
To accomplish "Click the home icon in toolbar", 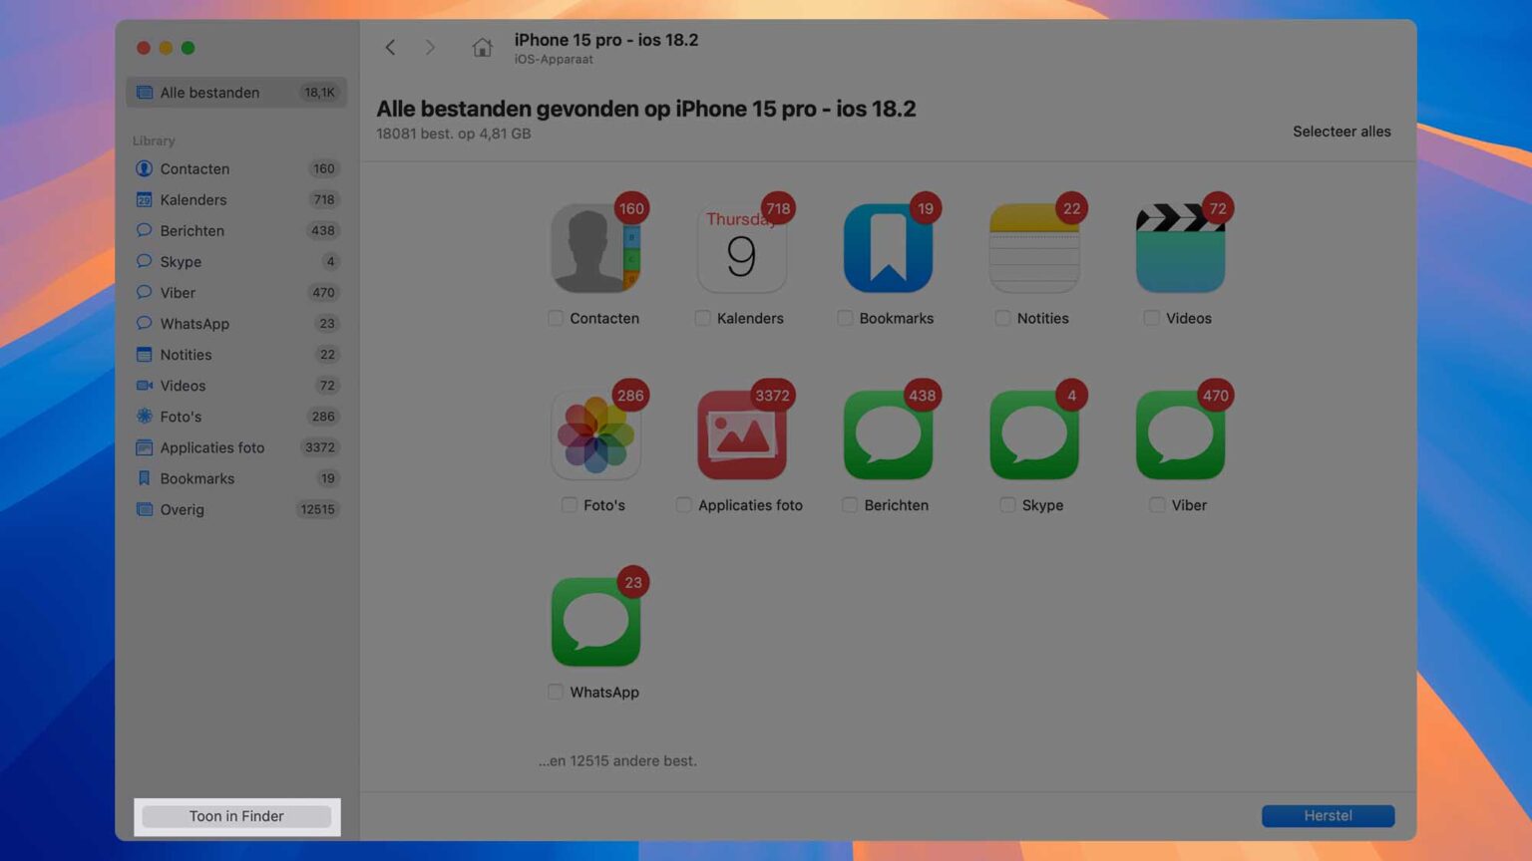I will pos(482,47).
